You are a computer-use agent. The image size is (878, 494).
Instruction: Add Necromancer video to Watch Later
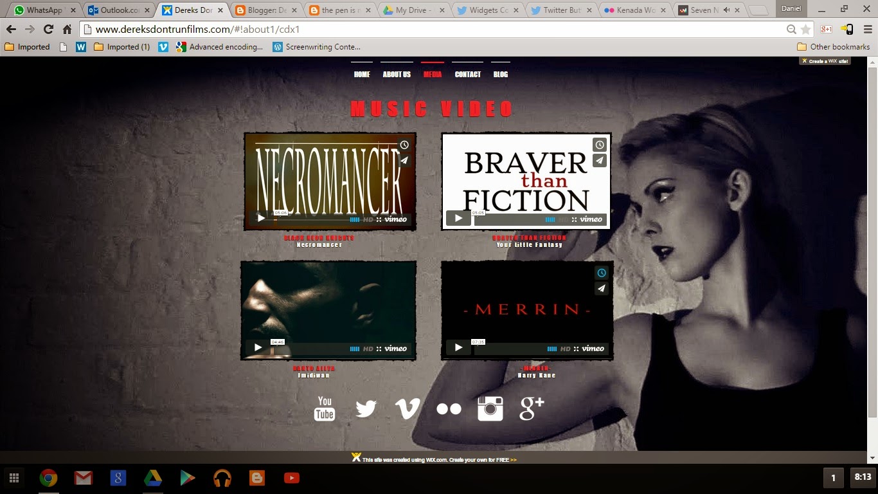[404, 145]
